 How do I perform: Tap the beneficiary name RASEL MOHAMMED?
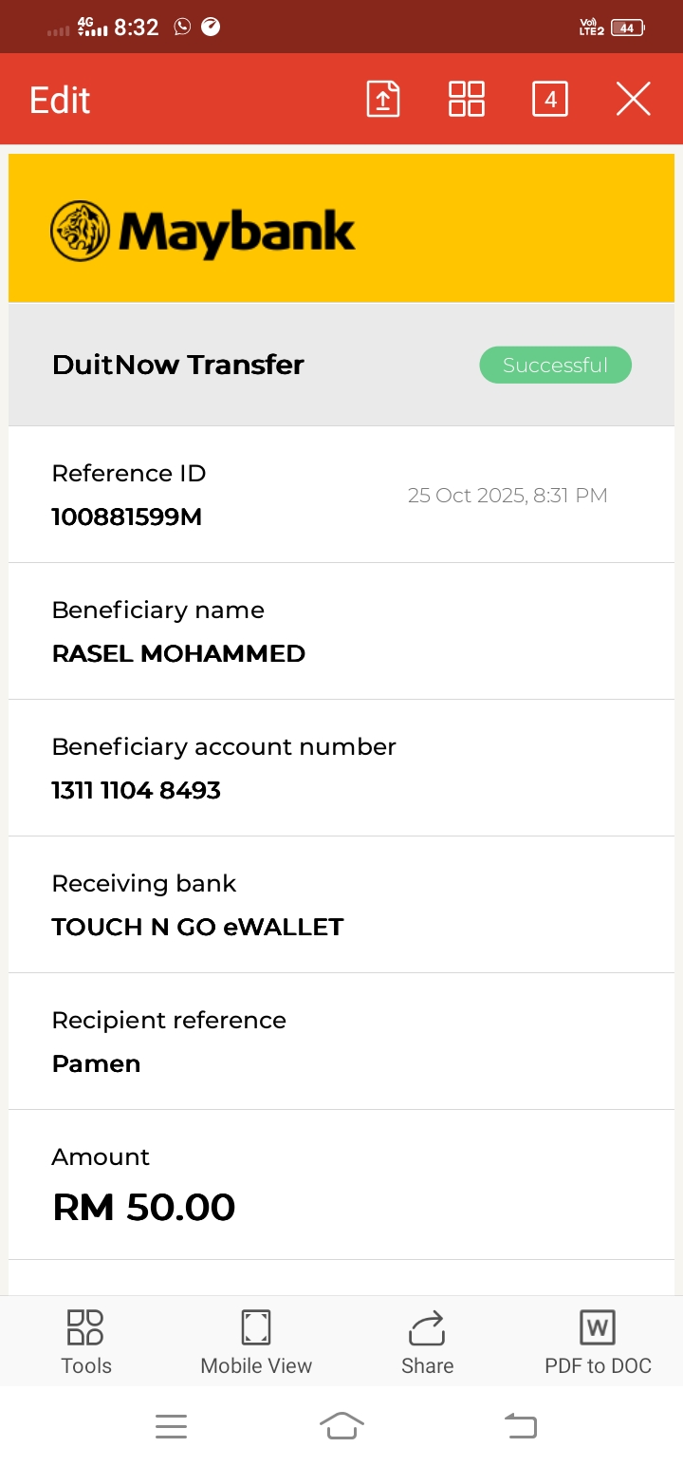[x=178, y=654]
